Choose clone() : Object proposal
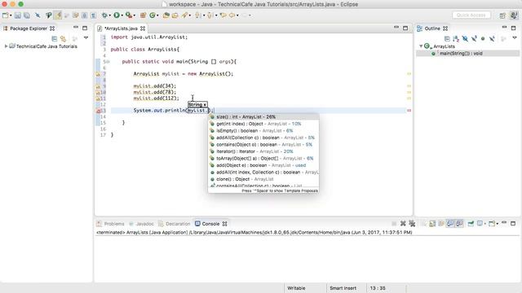This screenshot has height=293, width=522. pos(263,179)
